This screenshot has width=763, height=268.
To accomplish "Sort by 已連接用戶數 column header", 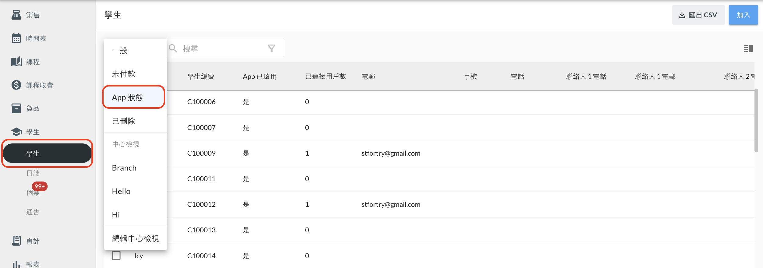I will click(x=325, y=76).
